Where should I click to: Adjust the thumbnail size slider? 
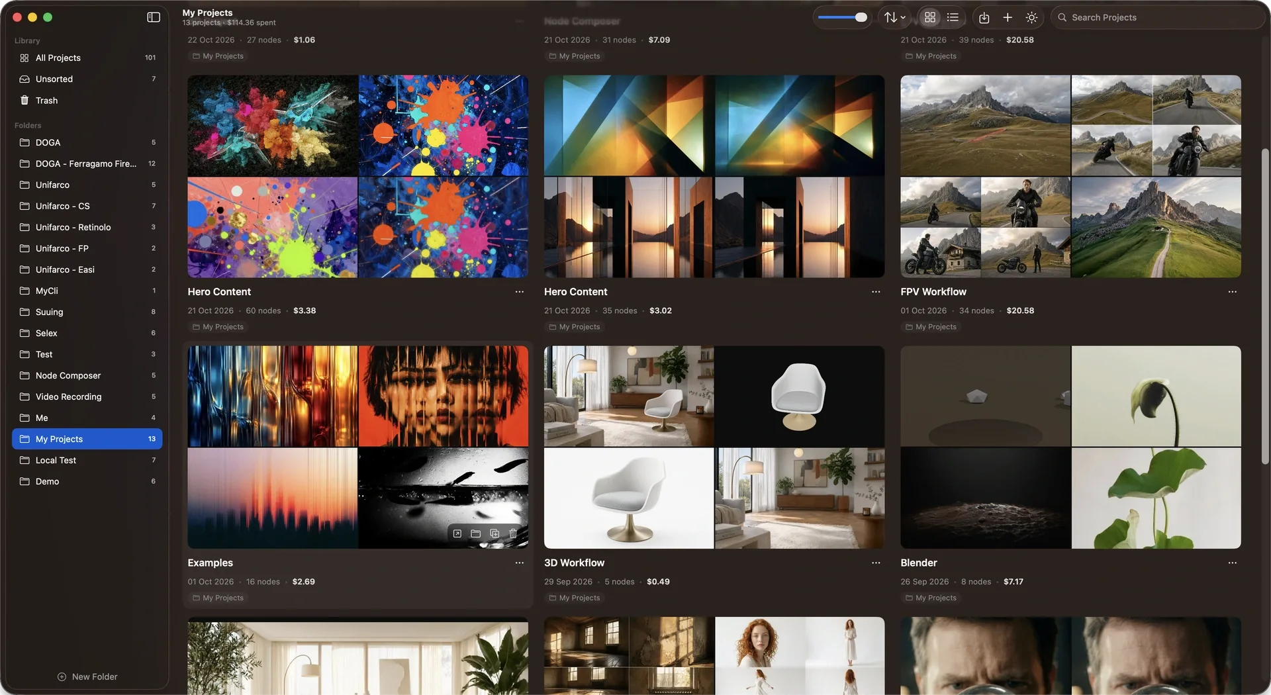[842, 17]
